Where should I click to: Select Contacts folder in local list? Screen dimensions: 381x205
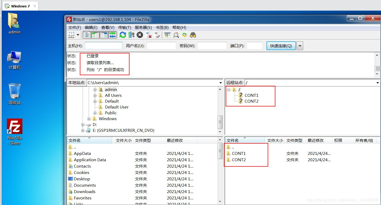[x=82, y=166]
